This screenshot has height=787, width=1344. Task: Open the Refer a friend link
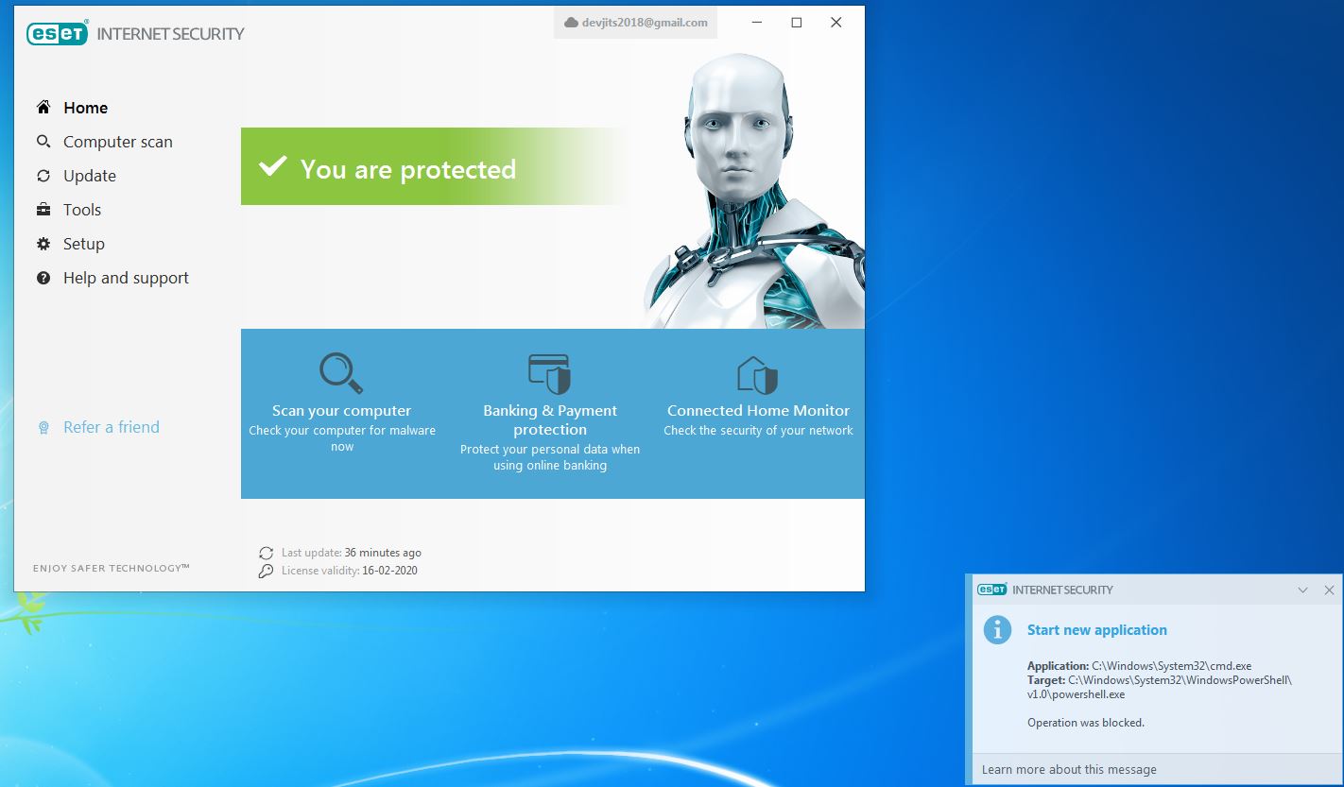pyautogui.click(x=111, y=427)
